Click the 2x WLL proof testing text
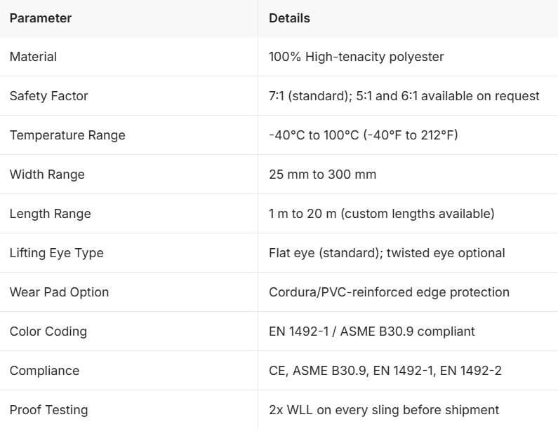The width and height of the screenshot is (558, 438). (x=384, y=410)
